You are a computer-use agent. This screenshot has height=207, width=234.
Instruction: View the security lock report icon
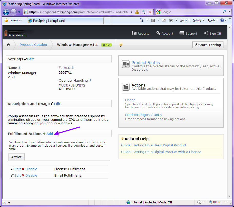click(137, 12)
